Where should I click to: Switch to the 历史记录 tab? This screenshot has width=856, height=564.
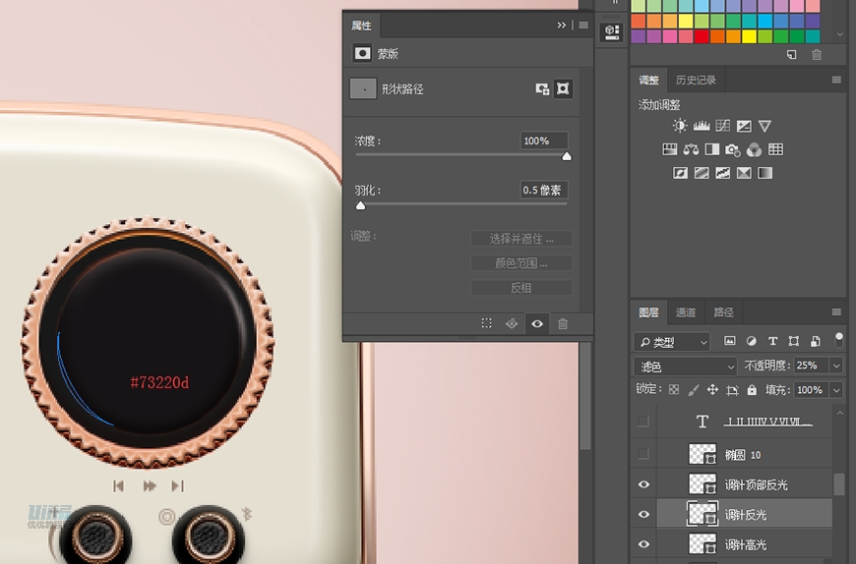tap(696, 80)
